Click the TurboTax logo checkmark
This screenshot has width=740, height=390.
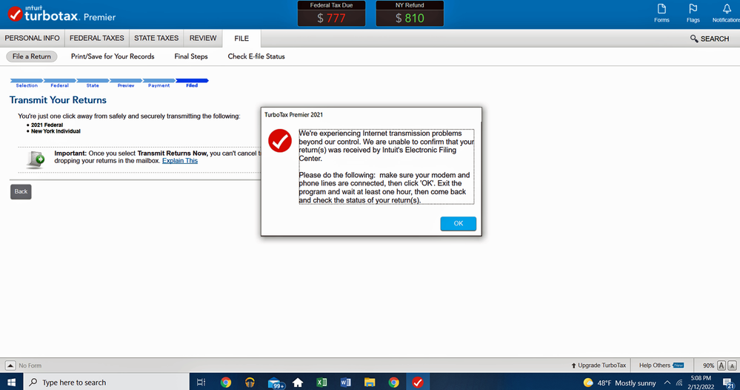coord(15,14)
